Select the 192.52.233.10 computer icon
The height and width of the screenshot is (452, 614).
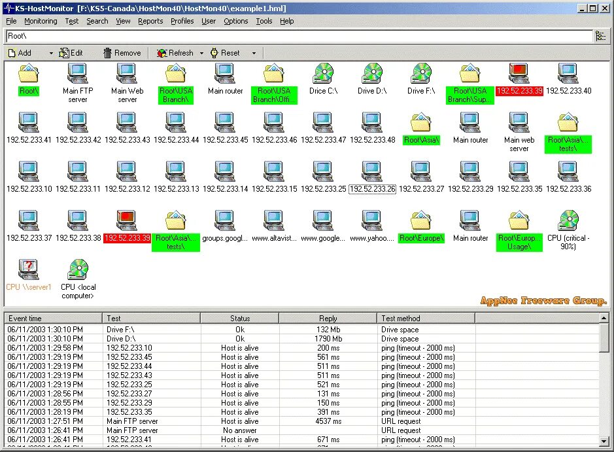tap(29, 172)
